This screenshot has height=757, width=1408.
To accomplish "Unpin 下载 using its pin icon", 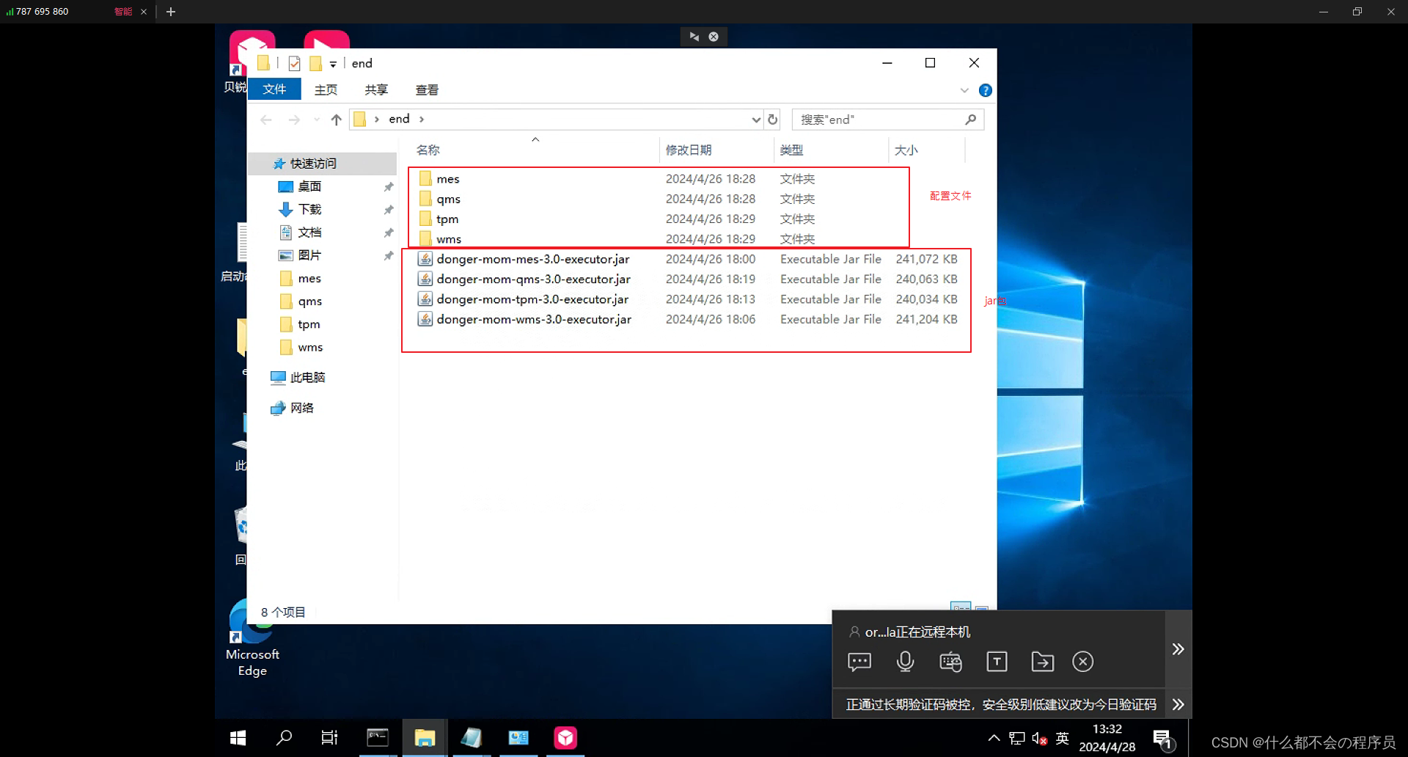I will 389,210.
